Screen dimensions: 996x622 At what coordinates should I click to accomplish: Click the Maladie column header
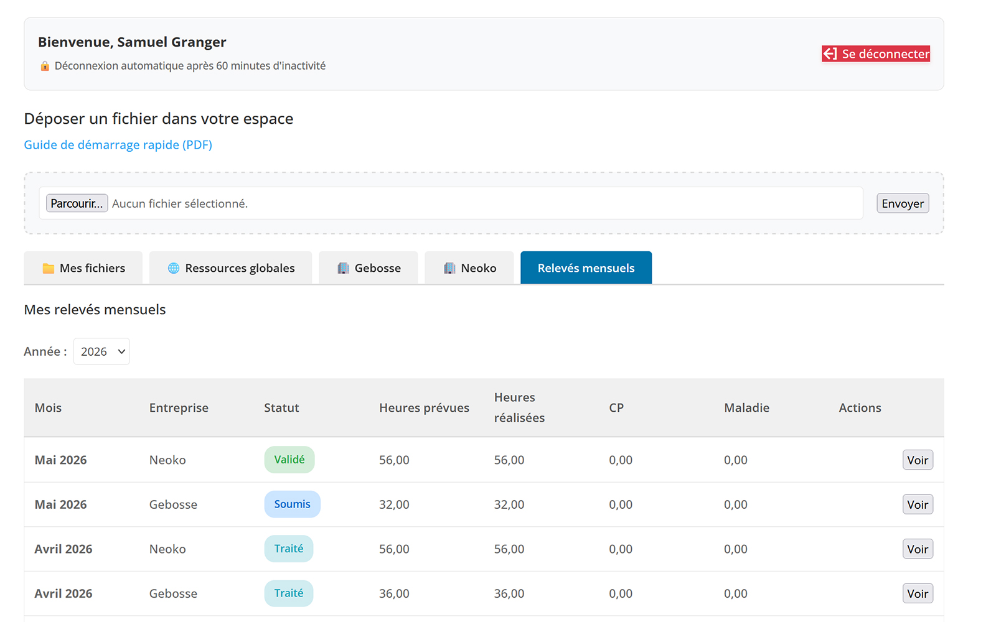747,408
